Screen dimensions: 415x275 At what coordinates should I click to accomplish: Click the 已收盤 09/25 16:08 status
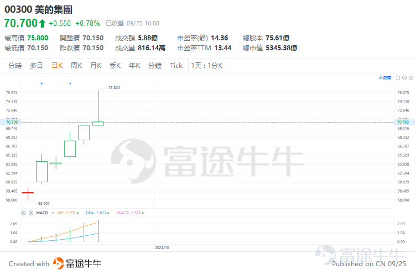click(133, 24)
